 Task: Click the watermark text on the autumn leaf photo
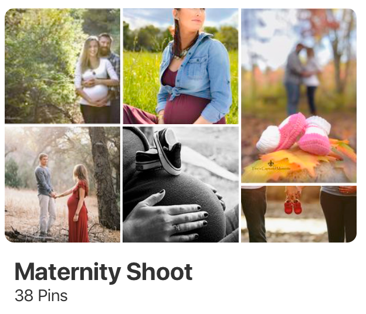[271, 168]
